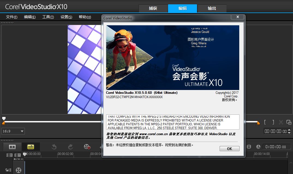Image resolution: width=293 pixels, height=174 pixels.
Task: Click the scissors split clip icon
Action: pyautogui.click(x=281, y=122)
